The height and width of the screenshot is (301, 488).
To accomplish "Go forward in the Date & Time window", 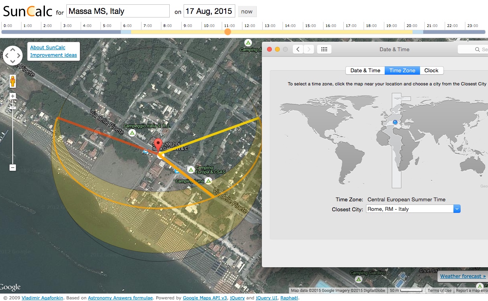I will (309, 49).
